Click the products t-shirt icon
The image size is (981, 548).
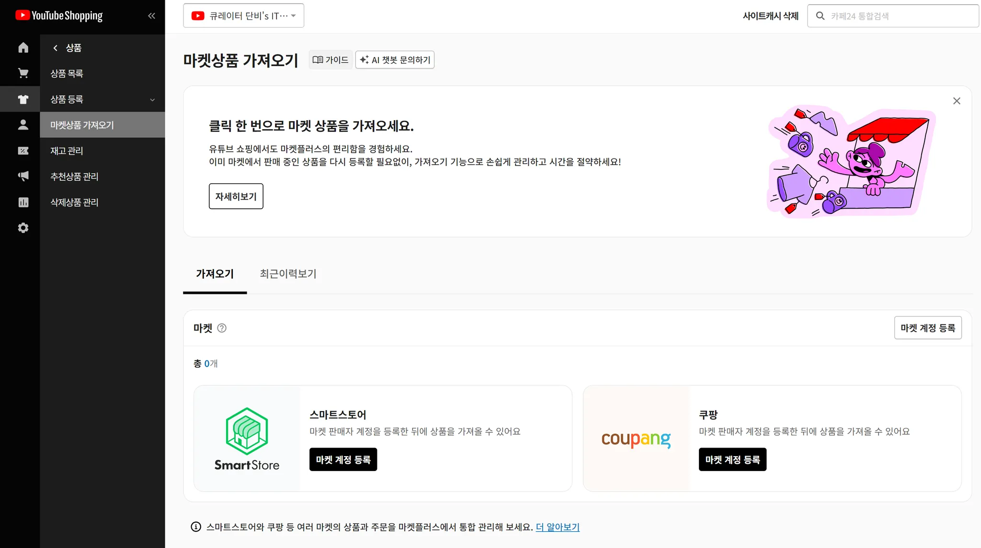(23, 99)
